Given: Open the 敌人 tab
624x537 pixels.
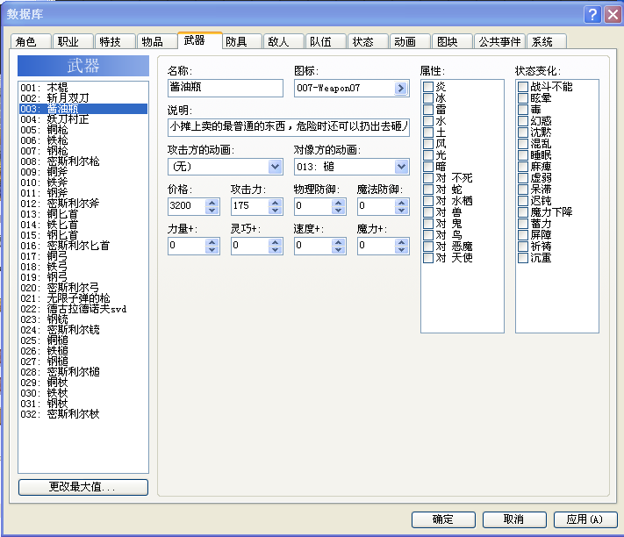Looking at the screenshot, I should click(283, 41).
